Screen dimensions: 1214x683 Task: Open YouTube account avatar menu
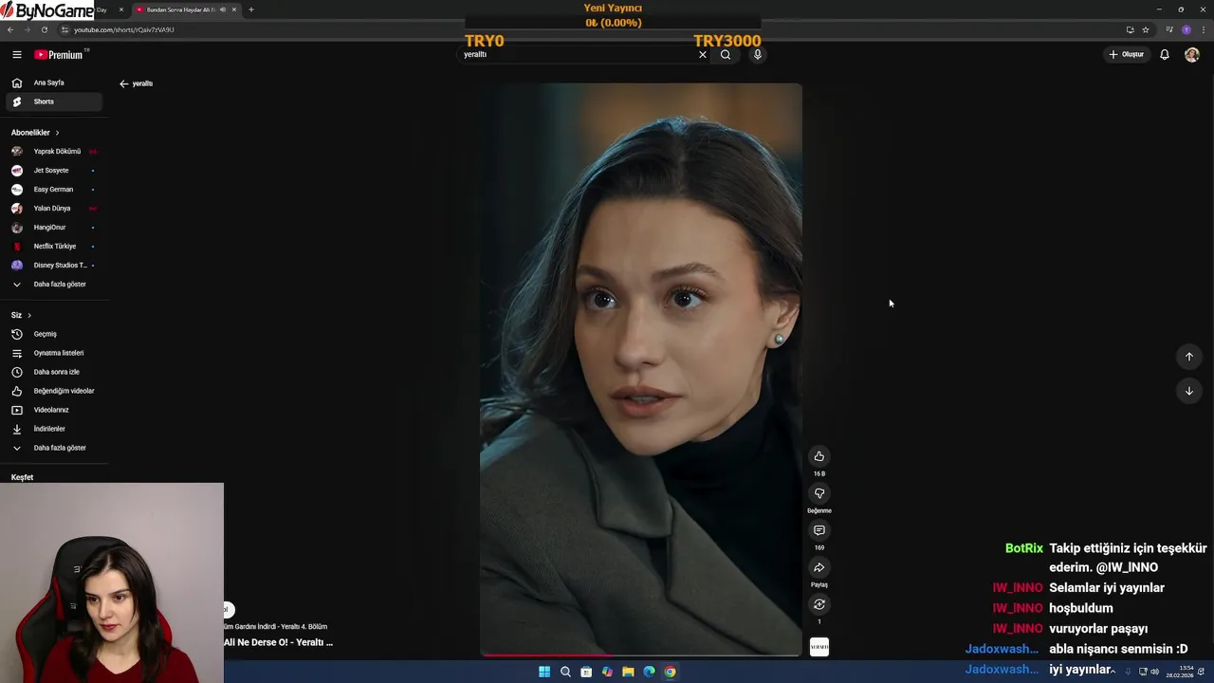click(x=1192, y=54)
